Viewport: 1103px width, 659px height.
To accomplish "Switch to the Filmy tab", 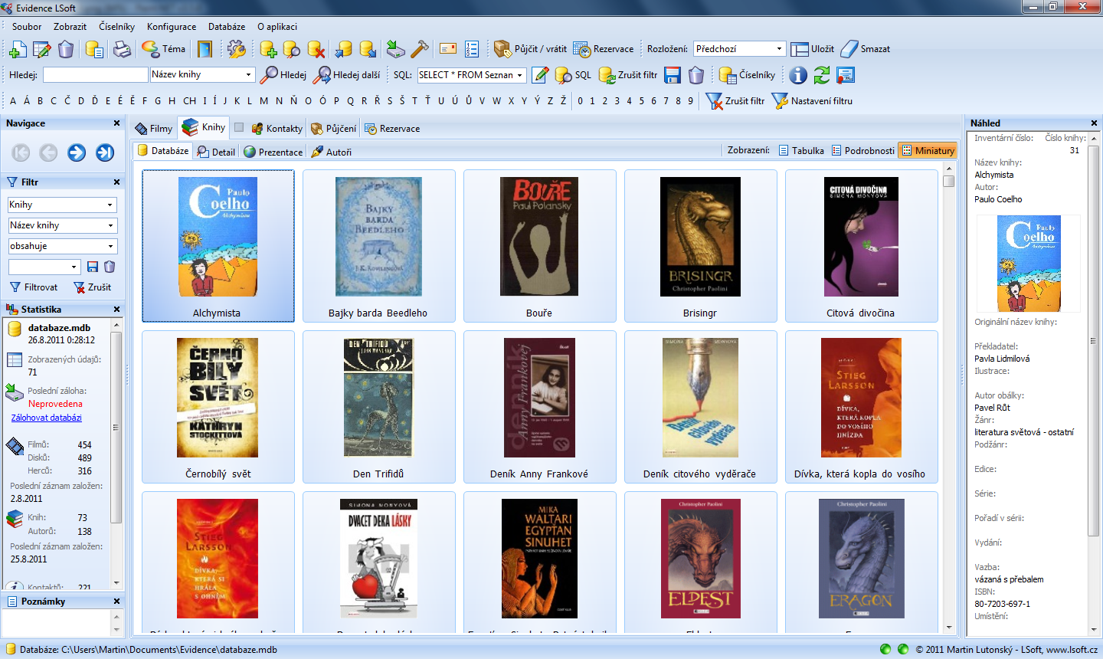I will (x=153, y=129).
